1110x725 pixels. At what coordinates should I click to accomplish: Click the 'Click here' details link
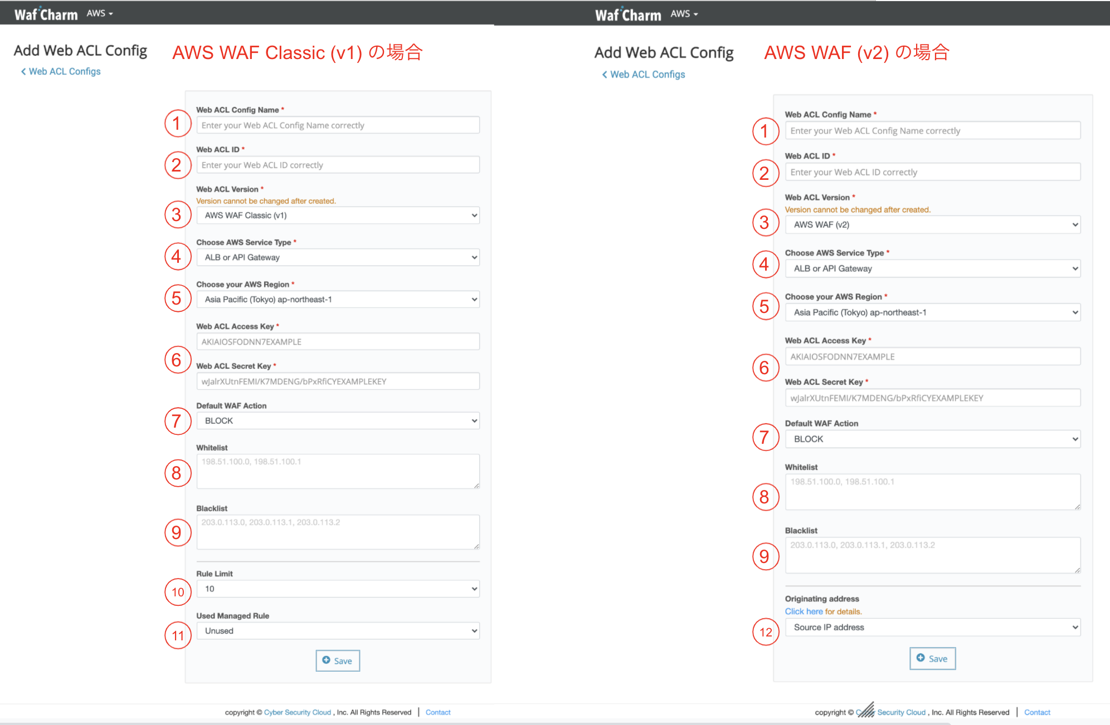(x=804, y=611)
